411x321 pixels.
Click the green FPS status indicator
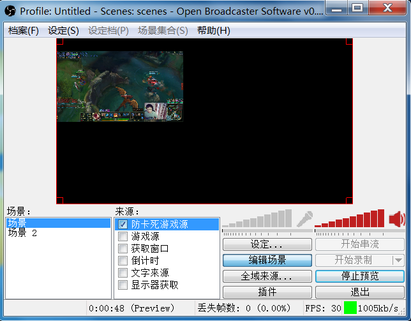pos(350,308)
